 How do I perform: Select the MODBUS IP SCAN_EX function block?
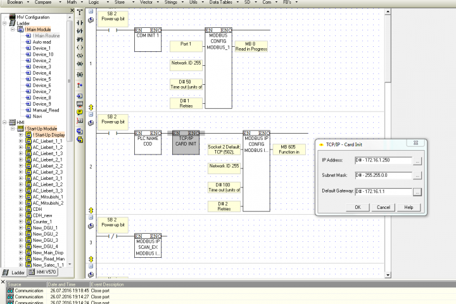148,246
